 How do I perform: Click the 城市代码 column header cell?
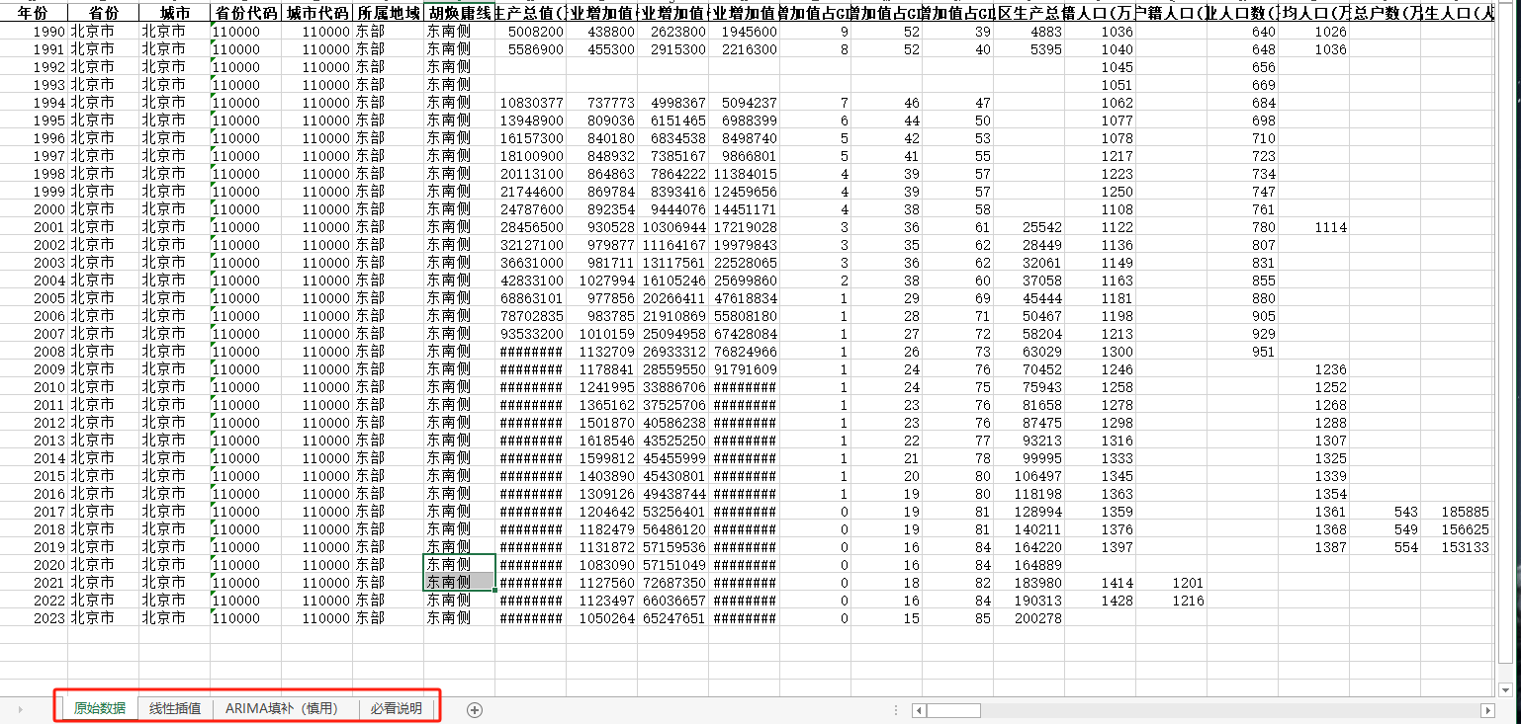[316, 14]
